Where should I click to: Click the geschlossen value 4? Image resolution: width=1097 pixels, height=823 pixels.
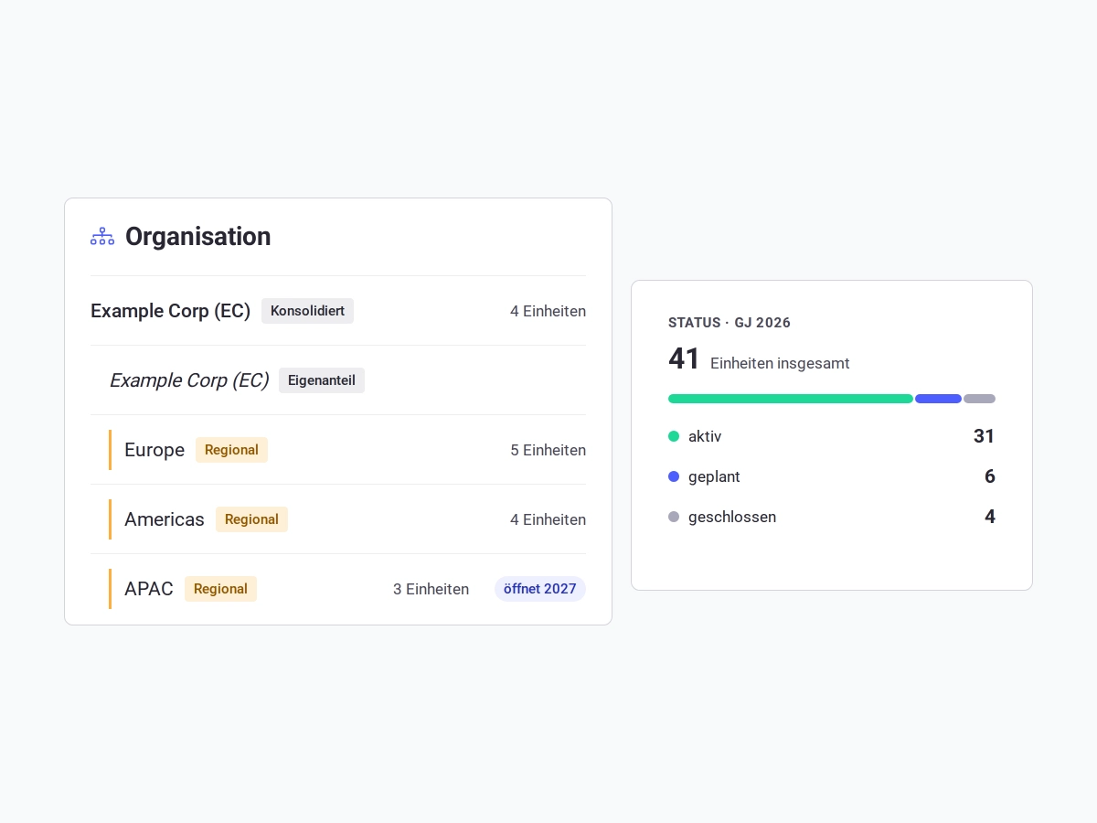[x=990, y=517]
